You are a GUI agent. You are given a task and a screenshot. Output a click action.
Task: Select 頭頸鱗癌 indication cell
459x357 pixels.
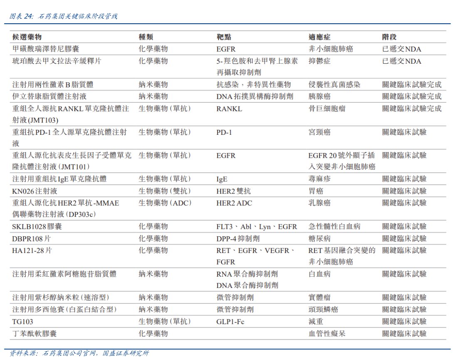pos(323,310)
